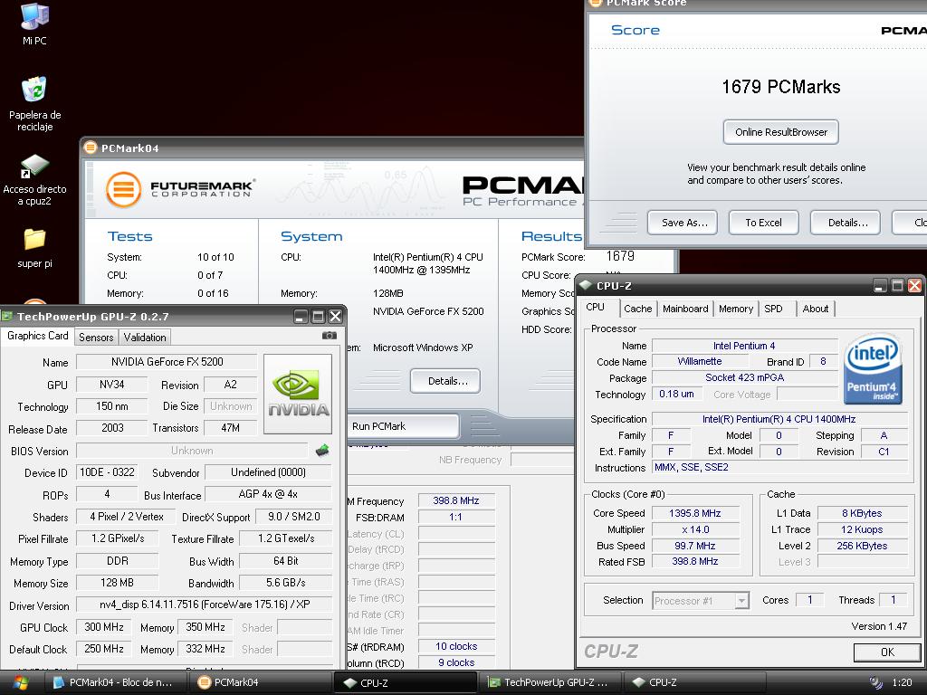
Task: Select Graphics Card tab in GPU-Z
Action: (x=38, y=336)
